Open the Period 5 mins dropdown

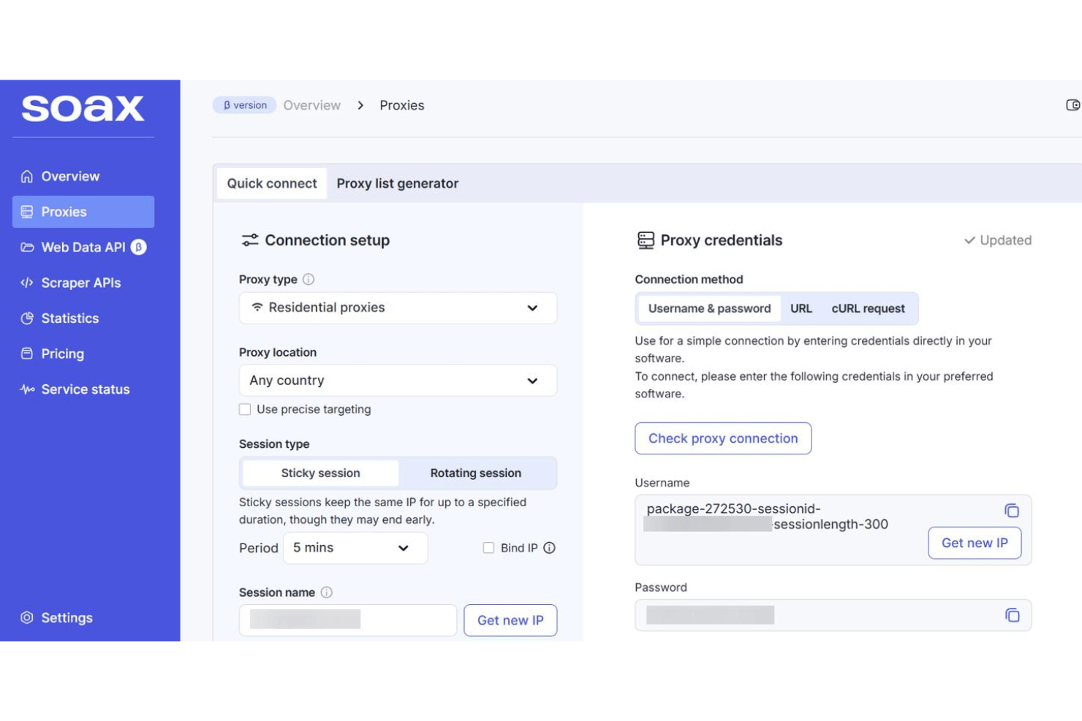click(355, 548)
